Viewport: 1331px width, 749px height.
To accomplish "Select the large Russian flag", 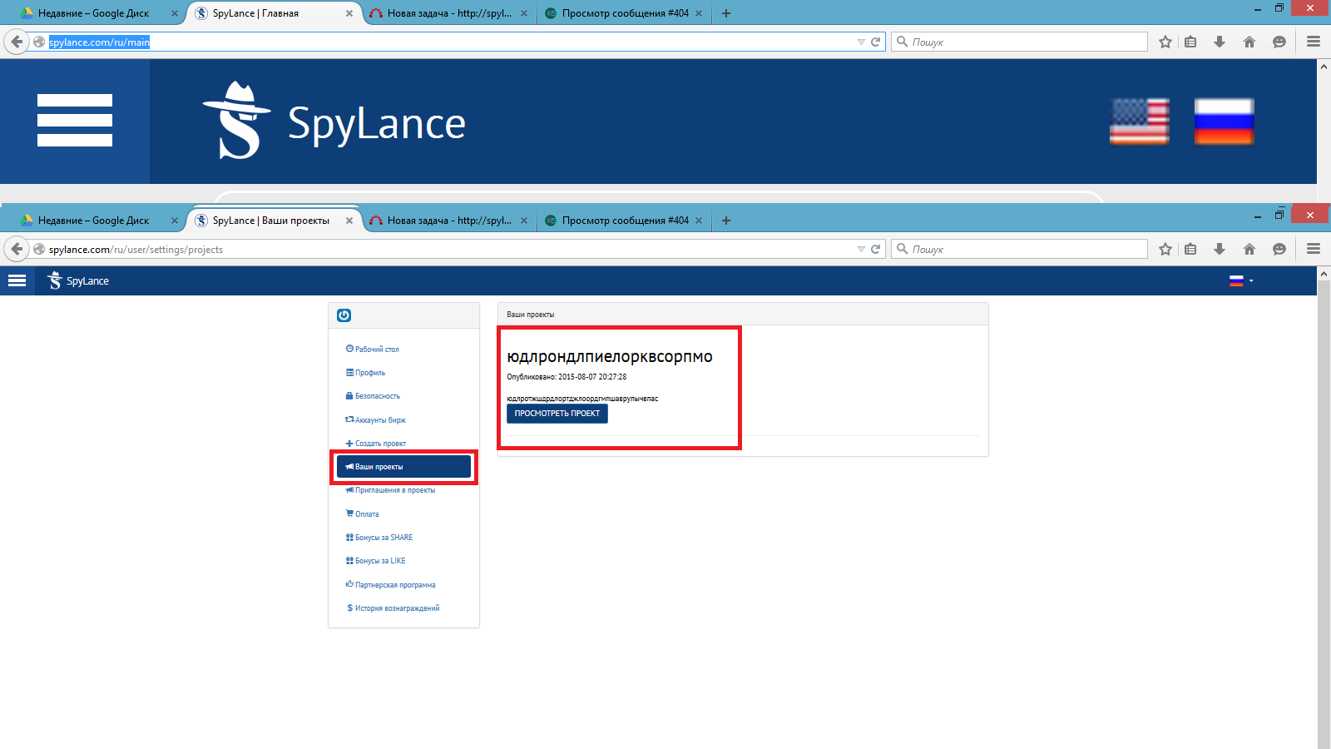I will tap(1224, 122).
